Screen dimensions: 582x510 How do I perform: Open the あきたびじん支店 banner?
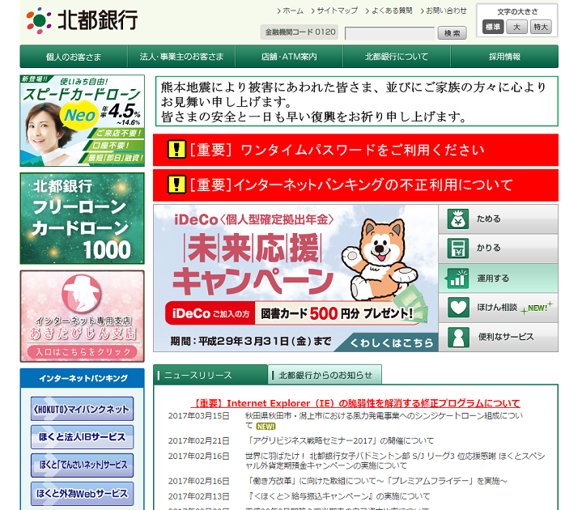(x=82, y=317)
